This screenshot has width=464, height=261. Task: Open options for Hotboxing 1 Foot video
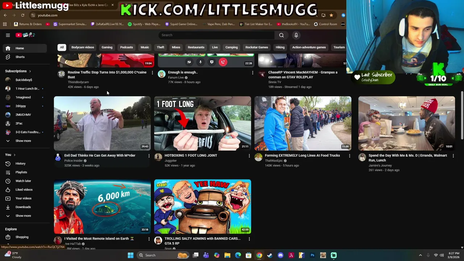pyautogui.click(x=249, y=156)
